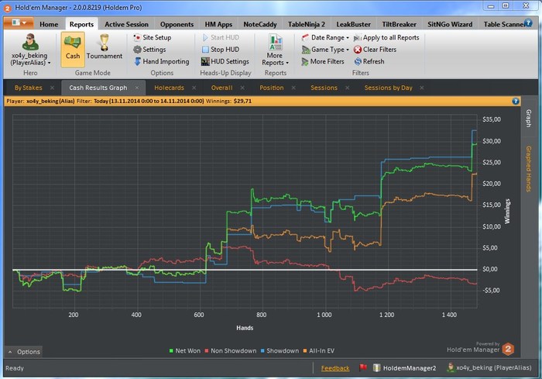Viewport: 542px width, 379px height.
Task: Click the Stop HUD button
Action: [220, 50]
